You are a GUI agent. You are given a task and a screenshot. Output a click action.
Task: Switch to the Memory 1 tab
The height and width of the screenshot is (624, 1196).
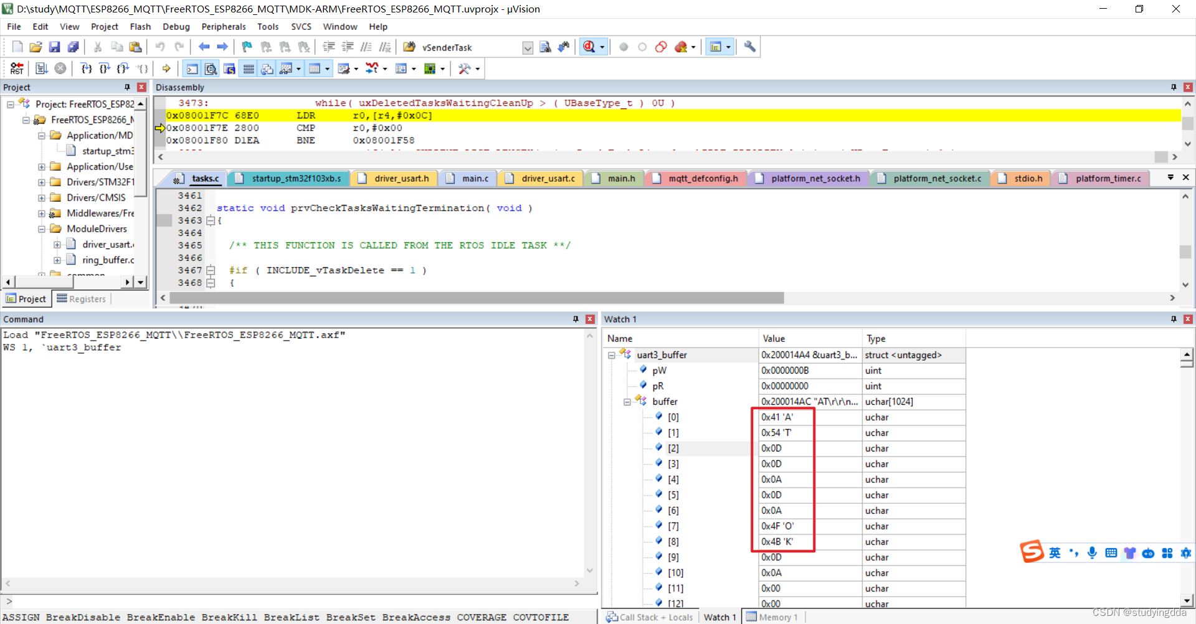pyautogui.click(x=772, y=617)
